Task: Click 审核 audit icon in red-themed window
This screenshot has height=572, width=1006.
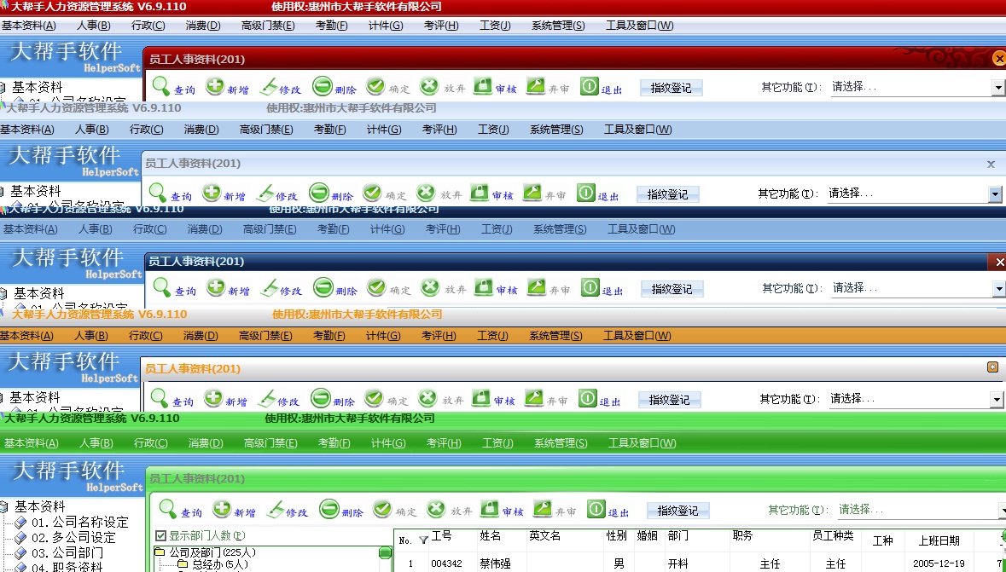Action: tap(482, 86)
